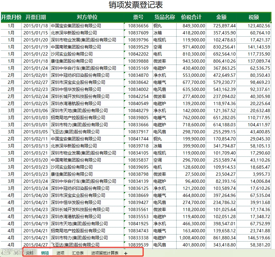Click ticket number cell 10836125
Screen dimensions: 275x257
[138, 188]
